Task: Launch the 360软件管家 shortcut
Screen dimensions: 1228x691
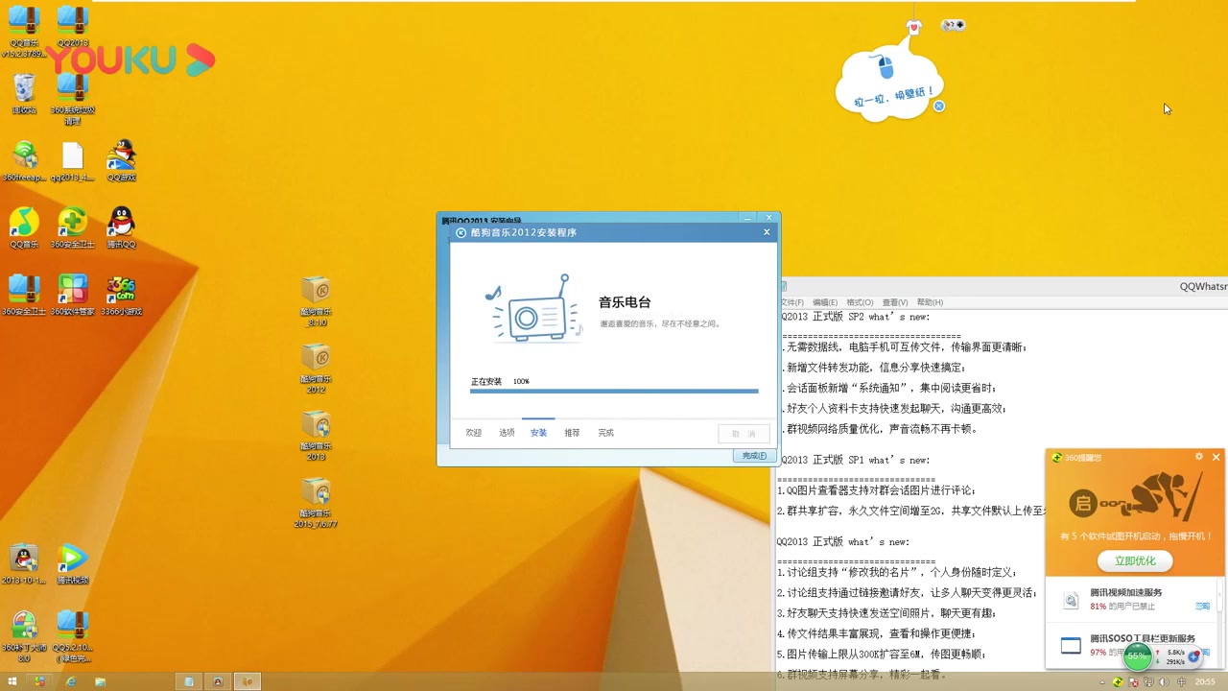Action: click(x=72, y=295)
